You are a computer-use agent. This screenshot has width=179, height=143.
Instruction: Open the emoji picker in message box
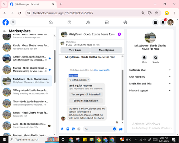click(115, 129)
